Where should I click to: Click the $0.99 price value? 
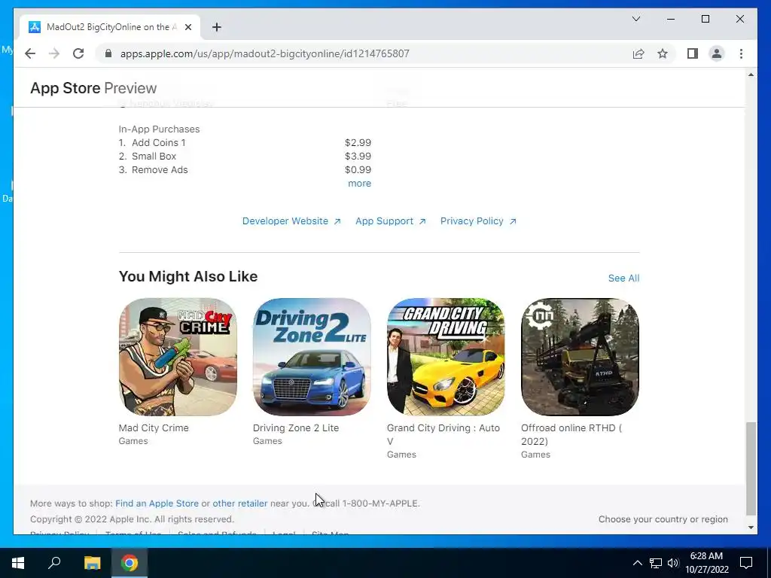(x=358, y=169)
